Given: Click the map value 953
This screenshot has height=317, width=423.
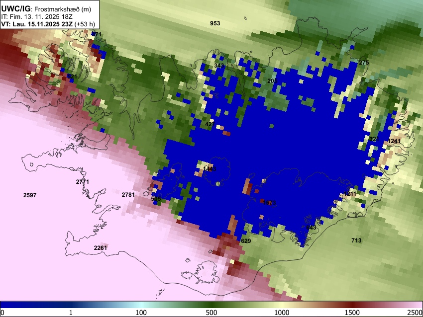Looking at the screenshot, I should 215,23.
